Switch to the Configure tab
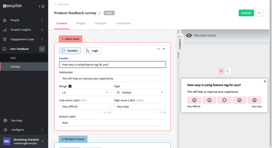 pyautogui.click(x=100, y=23)
